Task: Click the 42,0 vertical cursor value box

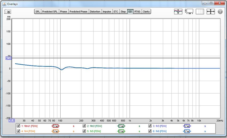Action: coord(9,58)
